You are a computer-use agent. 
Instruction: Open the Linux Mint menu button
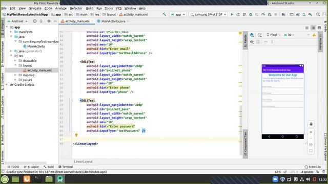[x=5, y=179]
